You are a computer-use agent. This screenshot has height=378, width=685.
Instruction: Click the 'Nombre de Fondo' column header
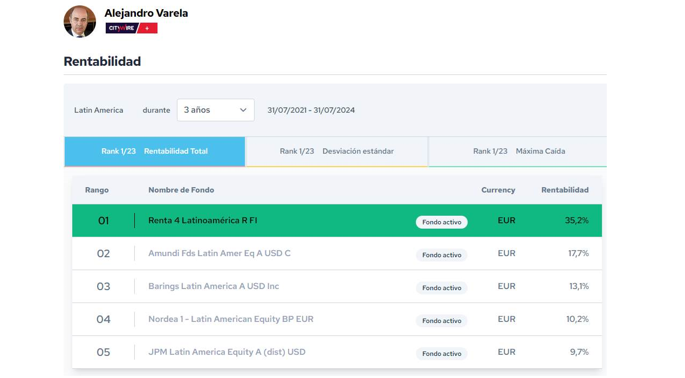(x=181, y=190)
